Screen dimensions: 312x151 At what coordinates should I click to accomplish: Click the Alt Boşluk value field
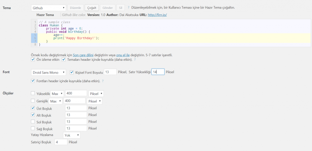click(76, 115)
